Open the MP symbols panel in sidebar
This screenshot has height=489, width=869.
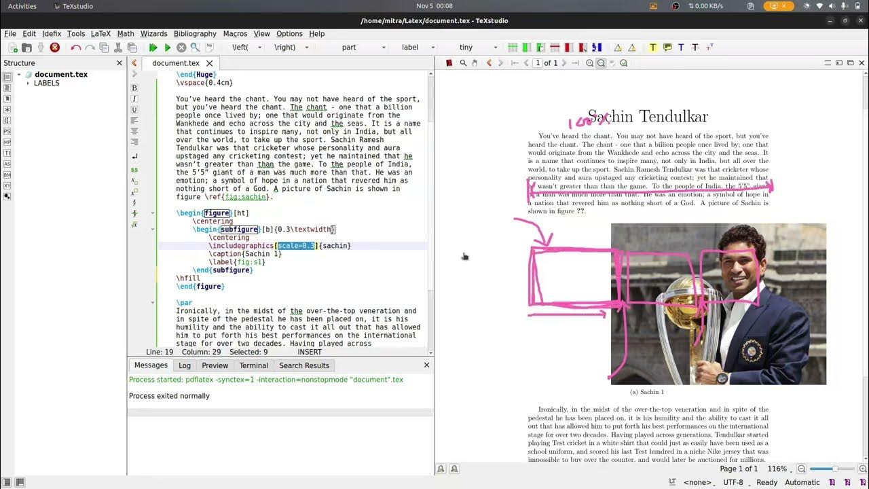7,142
